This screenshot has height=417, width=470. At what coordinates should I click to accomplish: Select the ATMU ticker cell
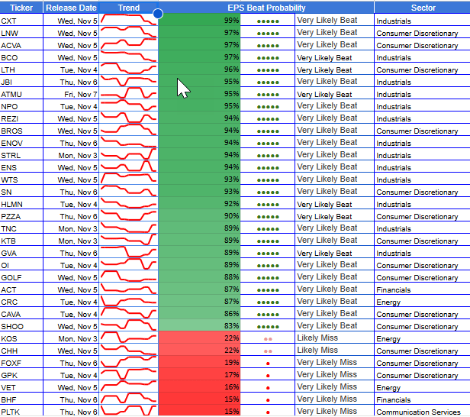click(21, 94)
